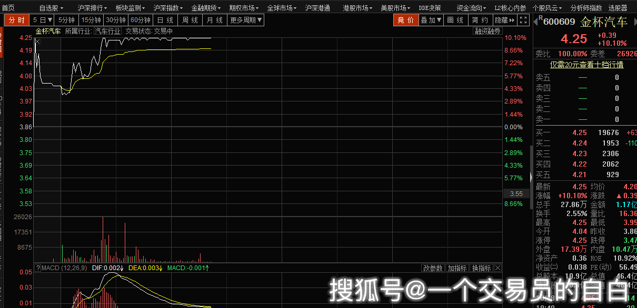Open 分析师指数 in the menu bar
The image size is (637, 308).
pos(586,8)
